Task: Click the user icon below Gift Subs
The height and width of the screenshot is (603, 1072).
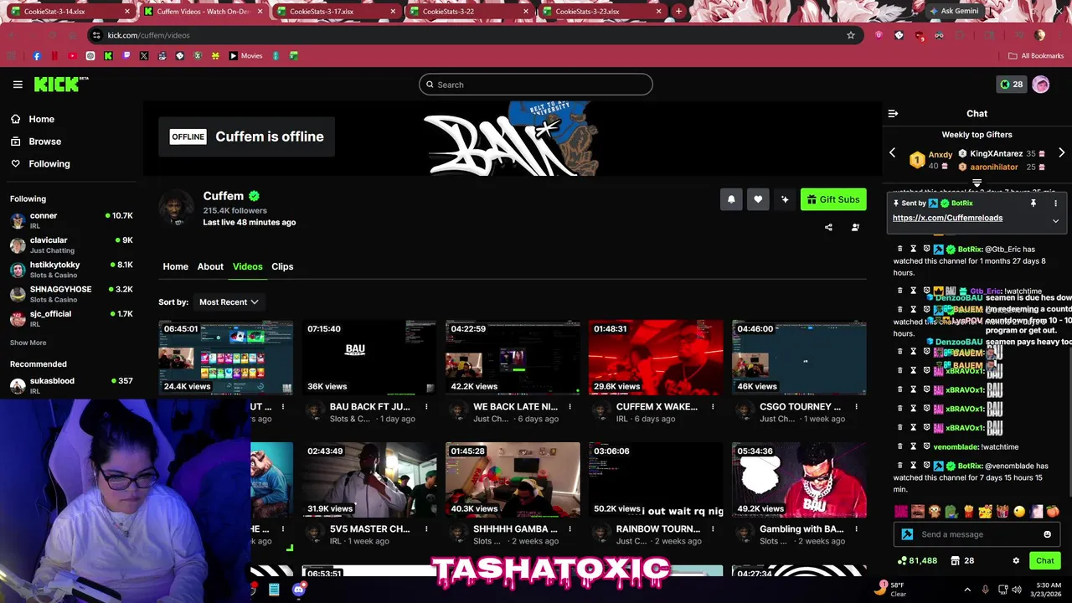Action: [855, 227]
